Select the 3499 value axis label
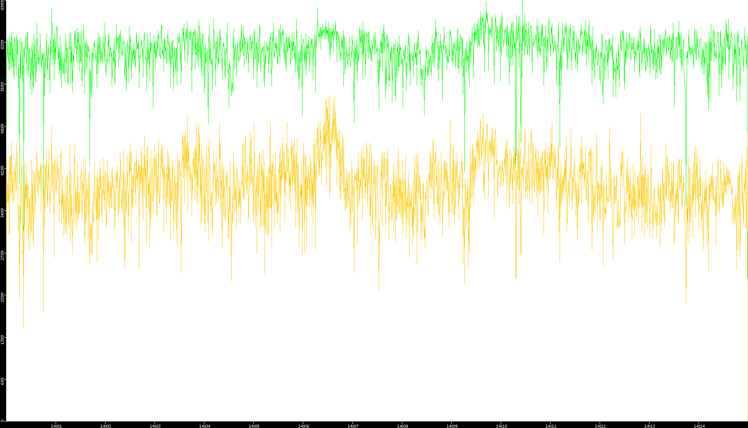The image size is (748, 428). pos(2,213)
